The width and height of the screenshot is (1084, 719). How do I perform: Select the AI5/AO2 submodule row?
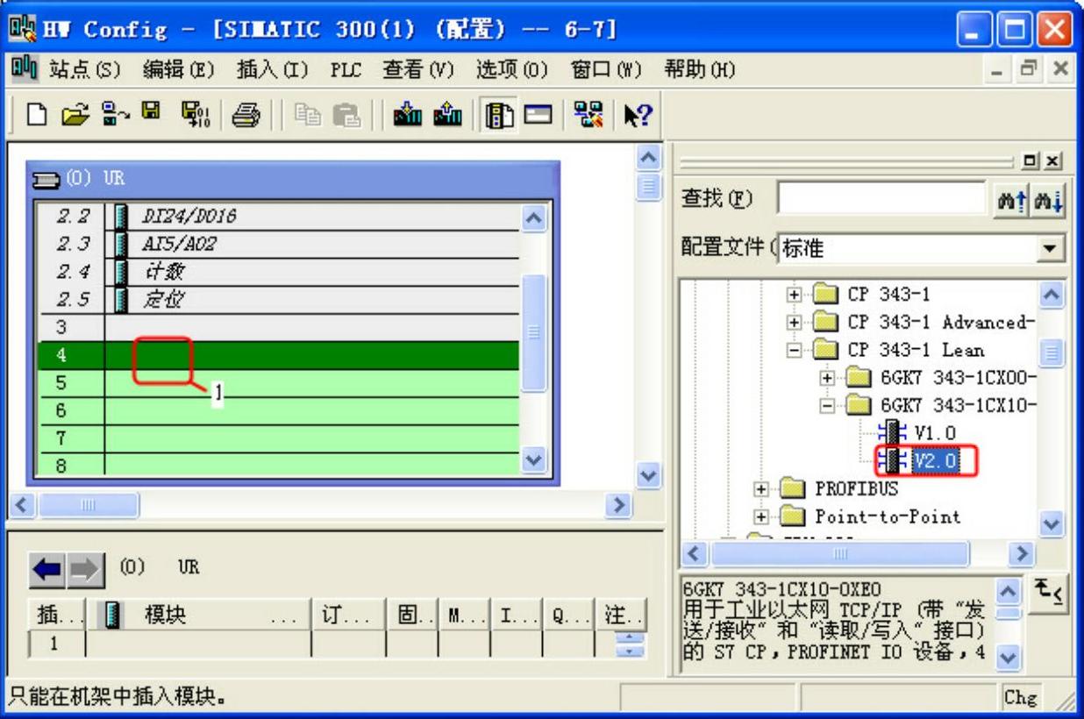coord(276,244)
